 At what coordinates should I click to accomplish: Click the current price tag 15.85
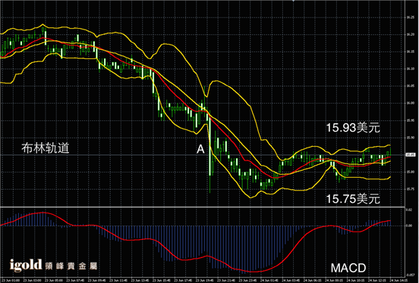[410, 154]
